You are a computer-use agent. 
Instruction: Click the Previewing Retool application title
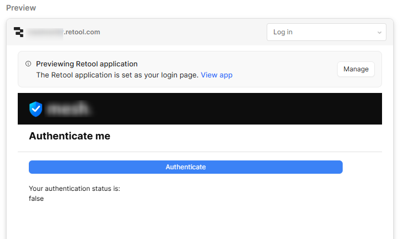point(86,64)
